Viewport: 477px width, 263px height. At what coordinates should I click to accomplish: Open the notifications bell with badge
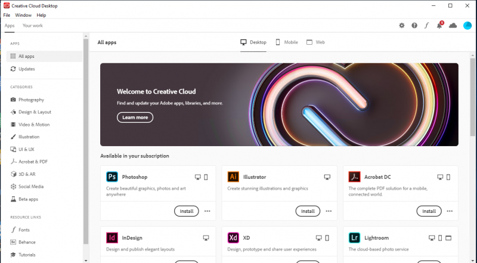[x=440, y=25]
